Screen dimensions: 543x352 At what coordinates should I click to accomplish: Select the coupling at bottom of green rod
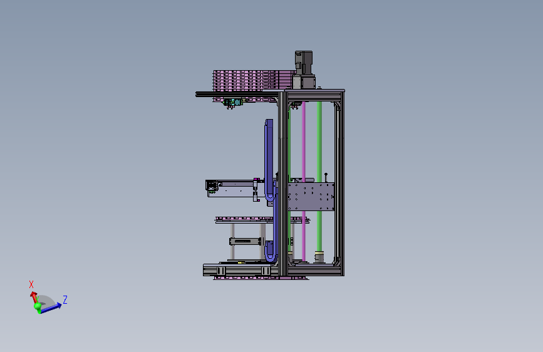(x=319, y=257)
